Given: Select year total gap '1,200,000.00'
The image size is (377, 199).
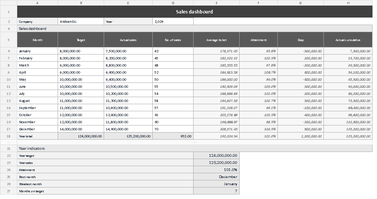Looking at the screenshot, I should pyautogui.click(x=301, y=136).
